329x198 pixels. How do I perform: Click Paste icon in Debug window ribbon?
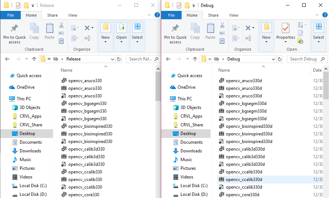pyautogui.click(x=211, y=29)
